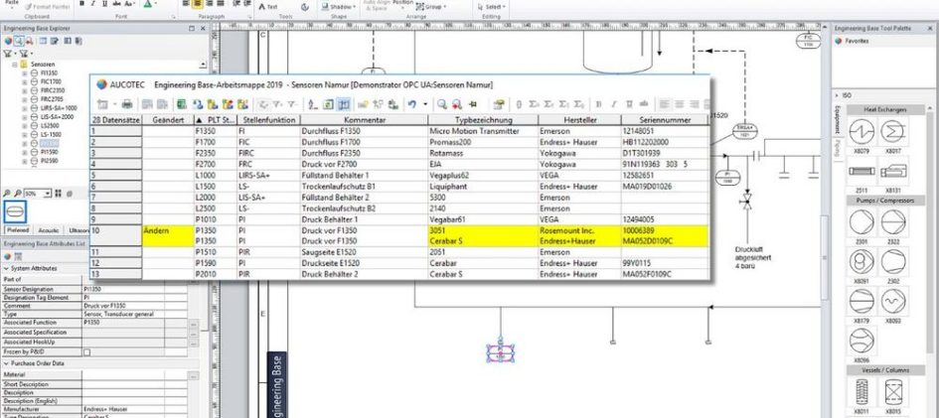Open the 50% zoom dropdown in the preview pane
The height and width of the screenshot is (418, 939).
pyautogui.click(x=48, y=194)
